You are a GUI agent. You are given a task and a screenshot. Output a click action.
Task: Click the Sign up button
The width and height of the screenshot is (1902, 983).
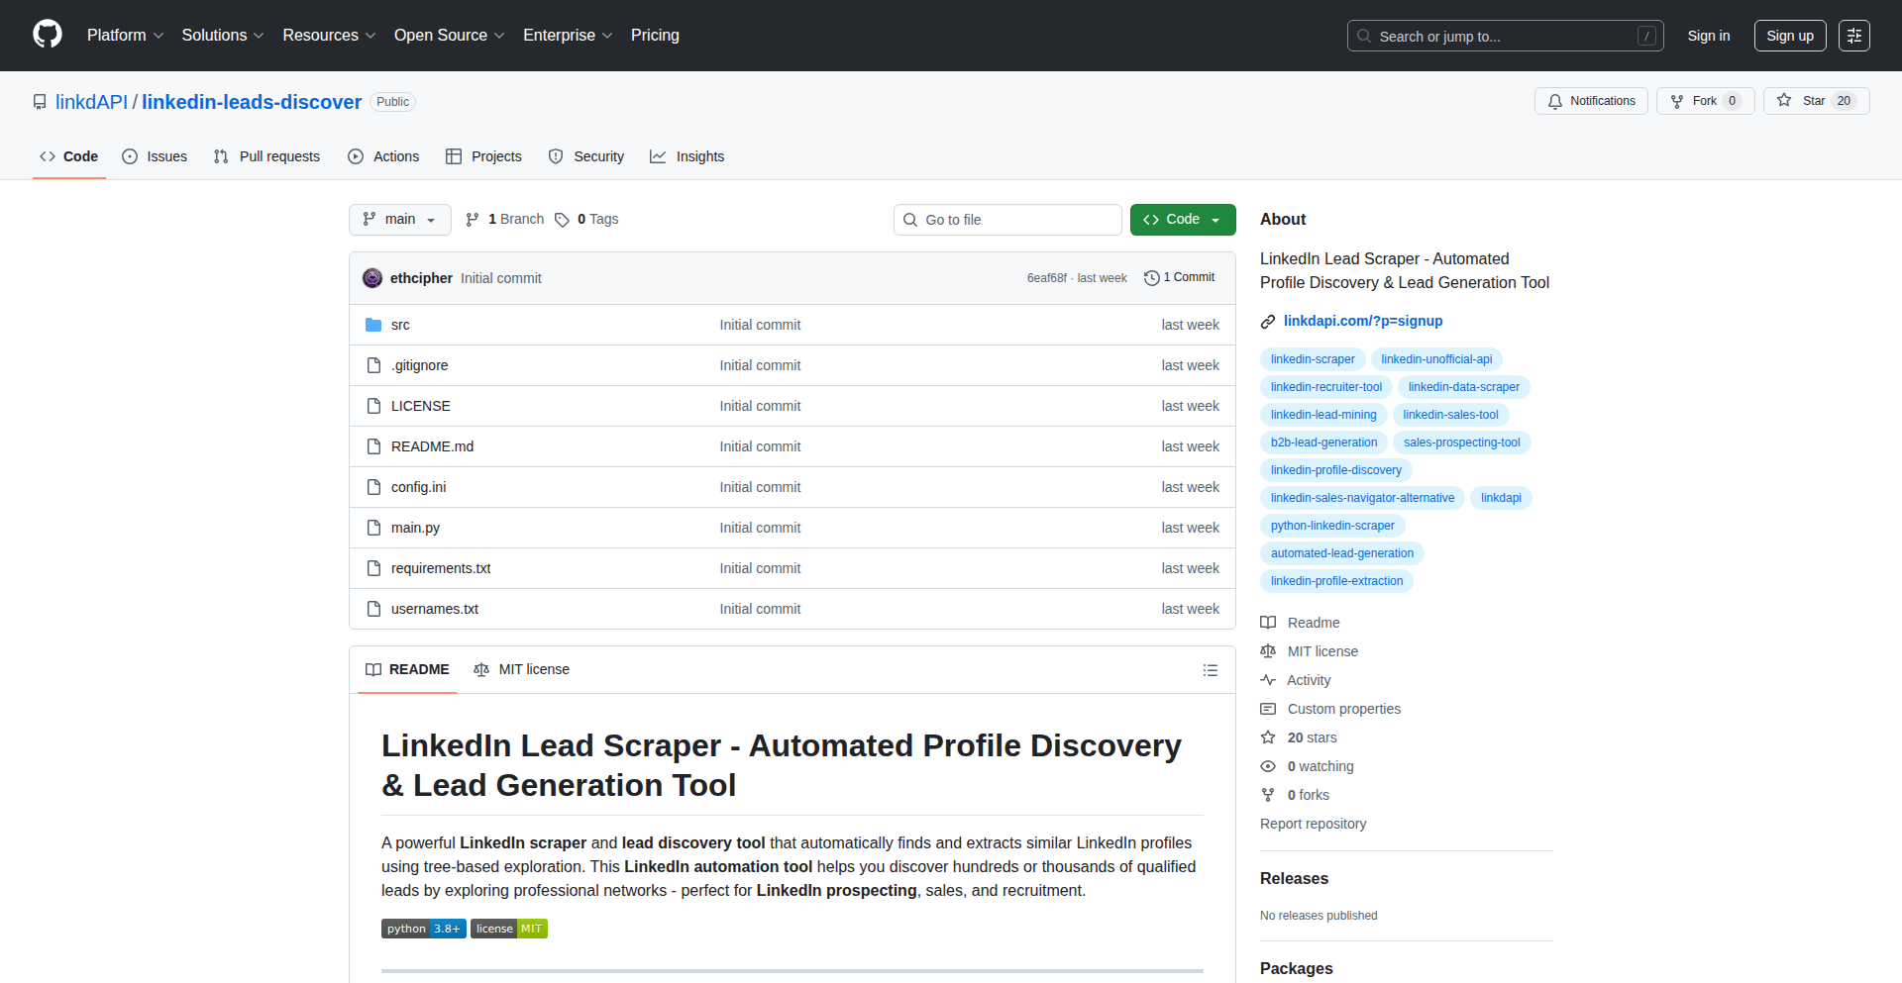[x=1789, y=36]
